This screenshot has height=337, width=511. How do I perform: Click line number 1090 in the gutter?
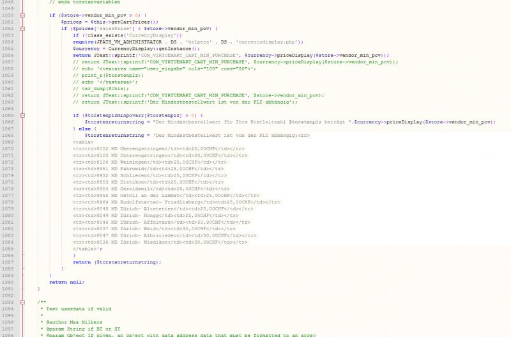coord(8,282)
